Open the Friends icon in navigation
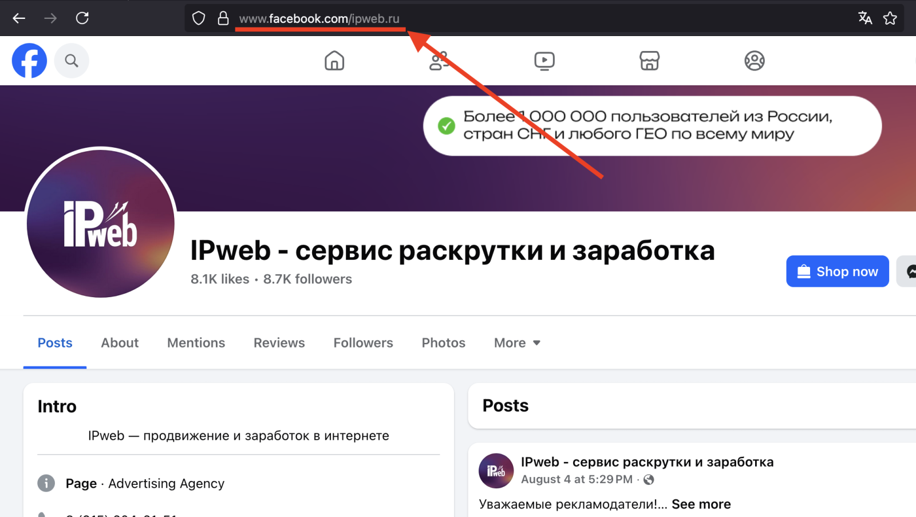 pyautogui.click(x=439, y=61)
